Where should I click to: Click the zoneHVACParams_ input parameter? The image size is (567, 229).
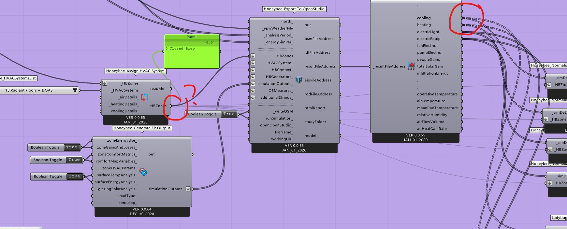tap(120, 168)
